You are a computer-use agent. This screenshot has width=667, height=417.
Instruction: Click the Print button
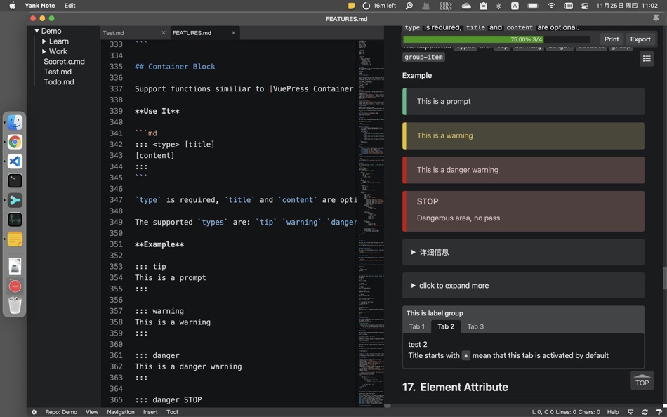point(612,39)
